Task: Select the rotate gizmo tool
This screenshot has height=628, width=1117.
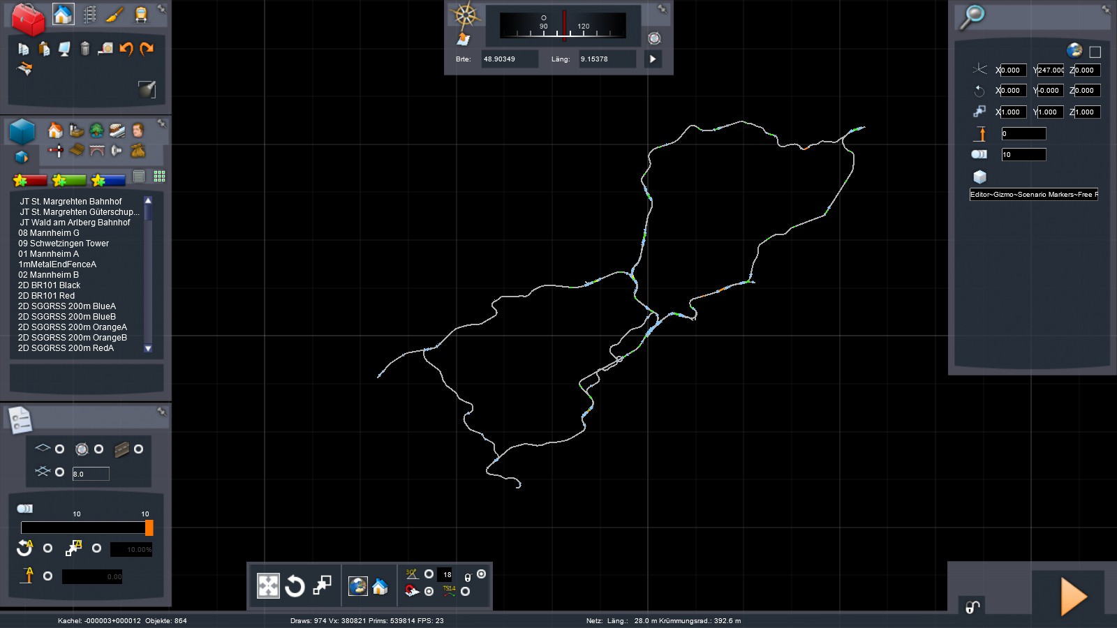Action: (x=295, y=585)
